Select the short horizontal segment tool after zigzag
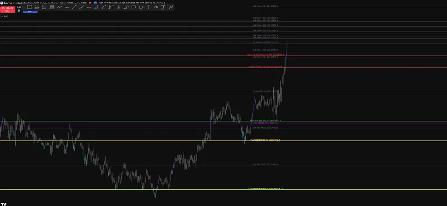447x206 pixels. pos(66,7)
